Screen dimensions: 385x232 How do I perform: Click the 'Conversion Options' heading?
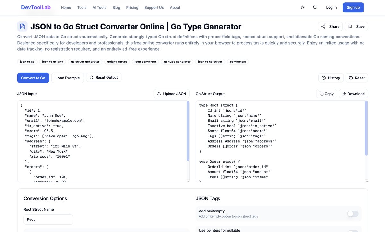coord(45,198)
